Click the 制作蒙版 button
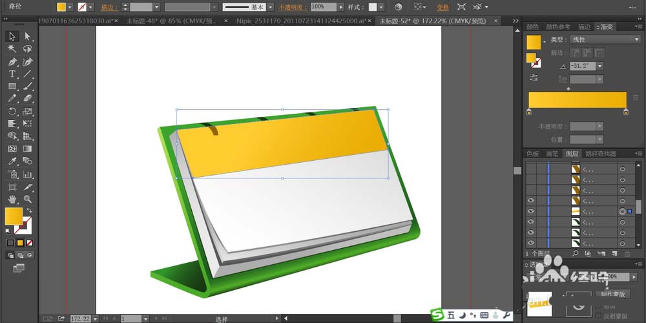This screenshot has width=646, height=323. tap(613, 294)
